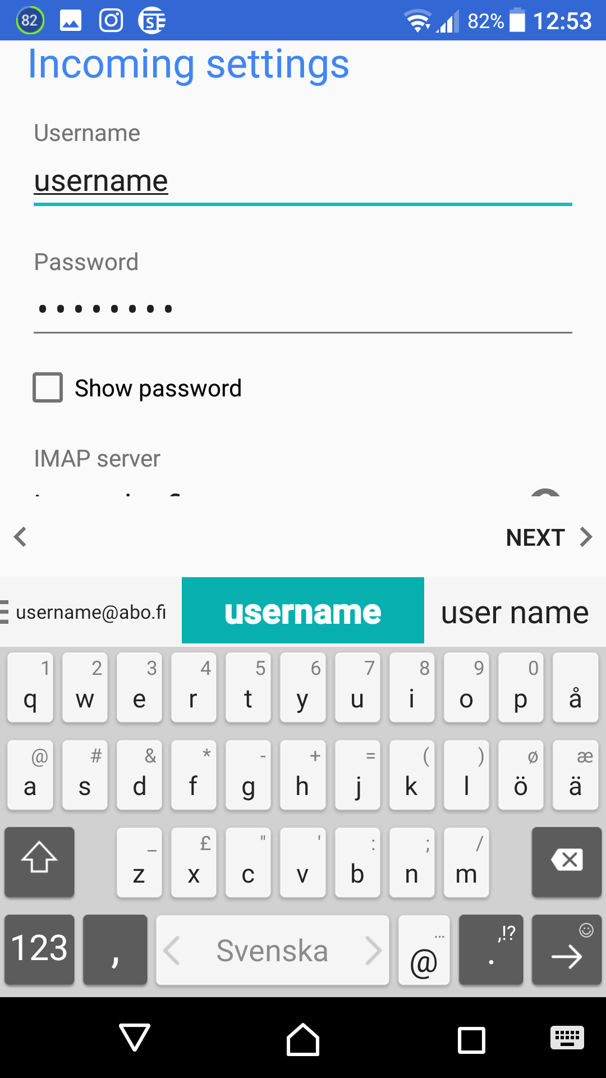Screen dimensions: 606x1078
Task: Choose the username@abo.fi suggestion
Action: coord(91,611)
